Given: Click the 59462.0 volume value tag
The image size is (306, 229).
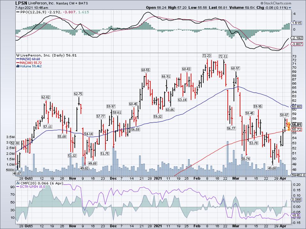Looking at the screenshot, I should (x=298, y=175).
